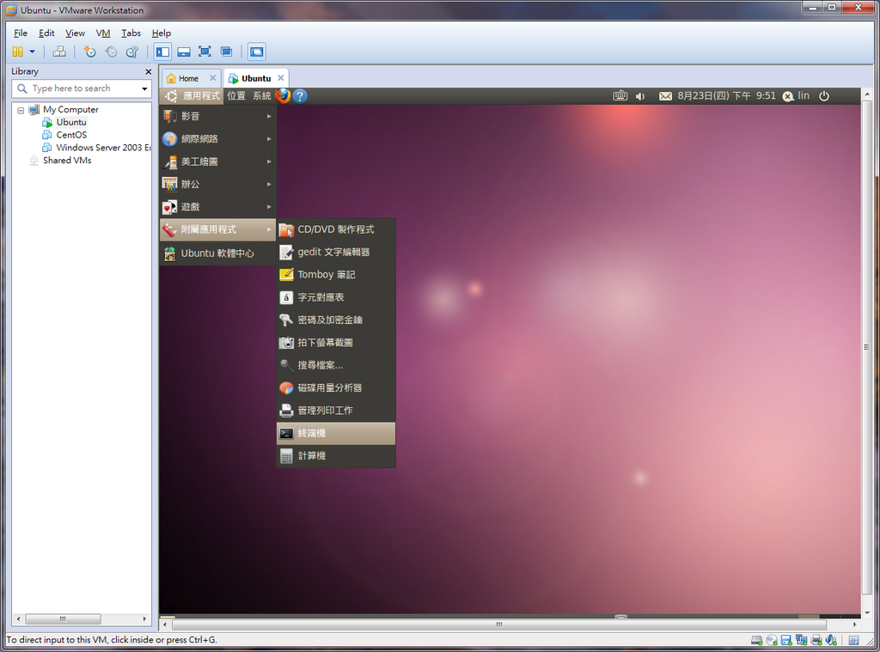Open the 系統 System menu
This screenshot has height=652, width=880.
click(261, 96)
